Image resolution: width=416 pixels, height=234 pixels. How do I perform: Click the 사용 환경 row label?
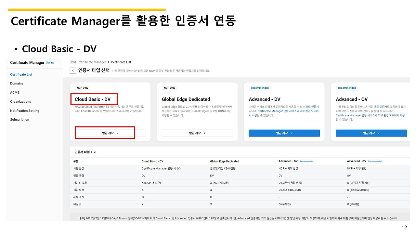[x=79, y=168]
